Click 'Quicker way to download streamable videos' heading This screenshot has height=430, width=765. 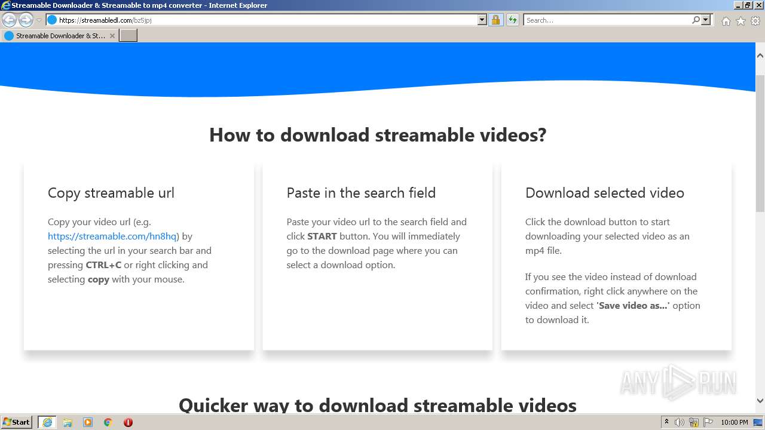point(378,406)
